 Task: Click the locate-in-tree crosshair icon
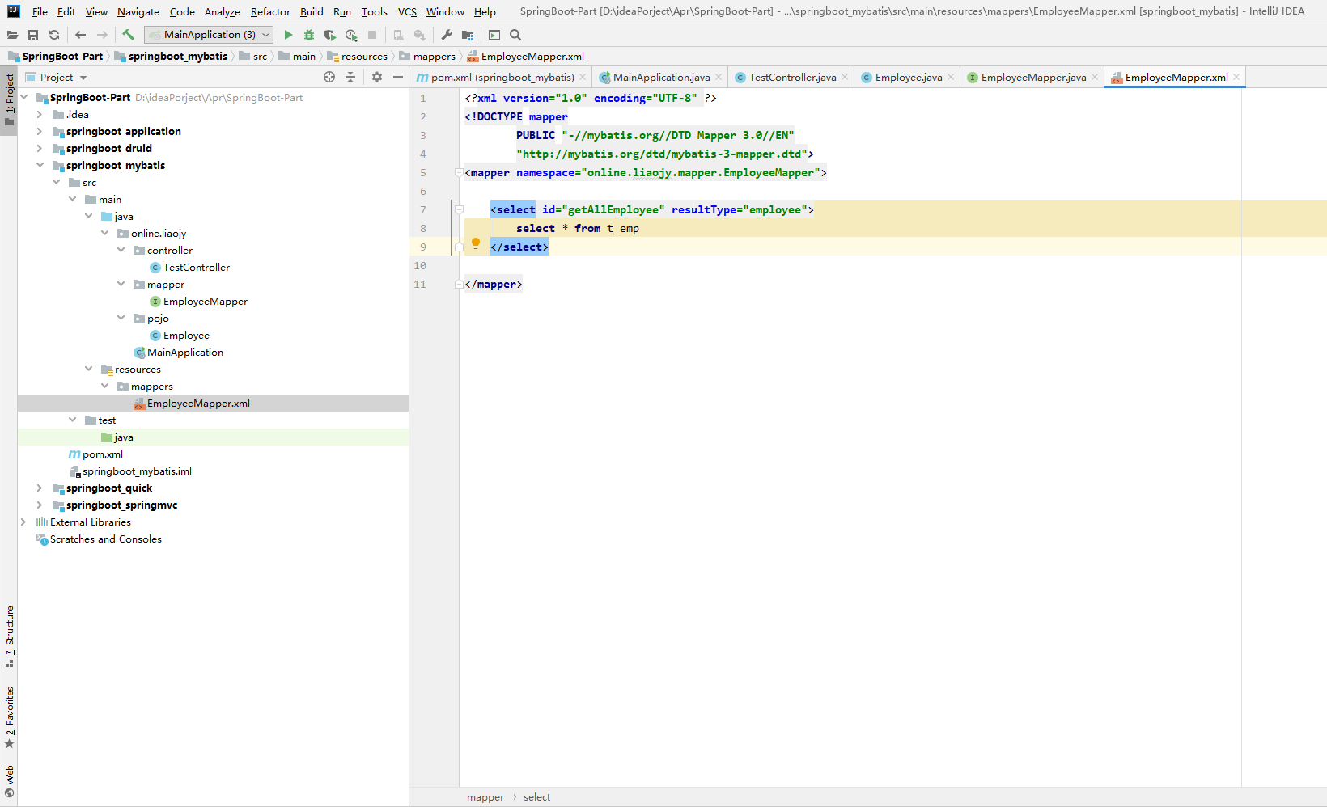tap(329, 77)
